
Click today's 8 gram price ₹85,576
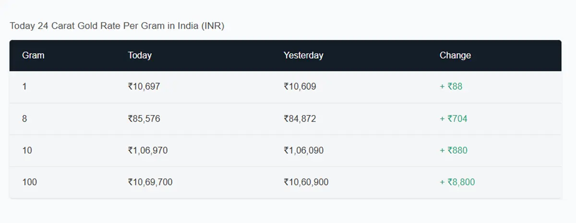(x=144, y=118)
